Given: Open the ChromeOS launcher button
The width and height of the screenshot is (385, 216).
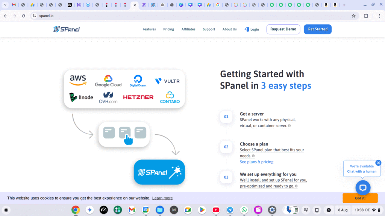Looking at the screenshot, I should click(6, 210).
